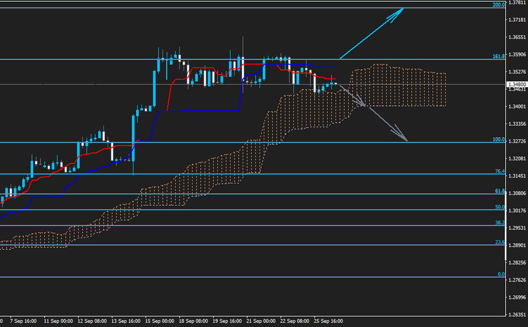Click price axis value 1.30806

517,194
